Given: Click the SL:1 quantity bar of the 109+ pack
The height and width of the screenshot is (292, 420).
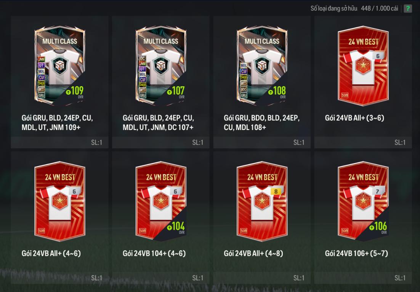Looking at the screenshot, I should pyautogui.click(x=60, y=143).
